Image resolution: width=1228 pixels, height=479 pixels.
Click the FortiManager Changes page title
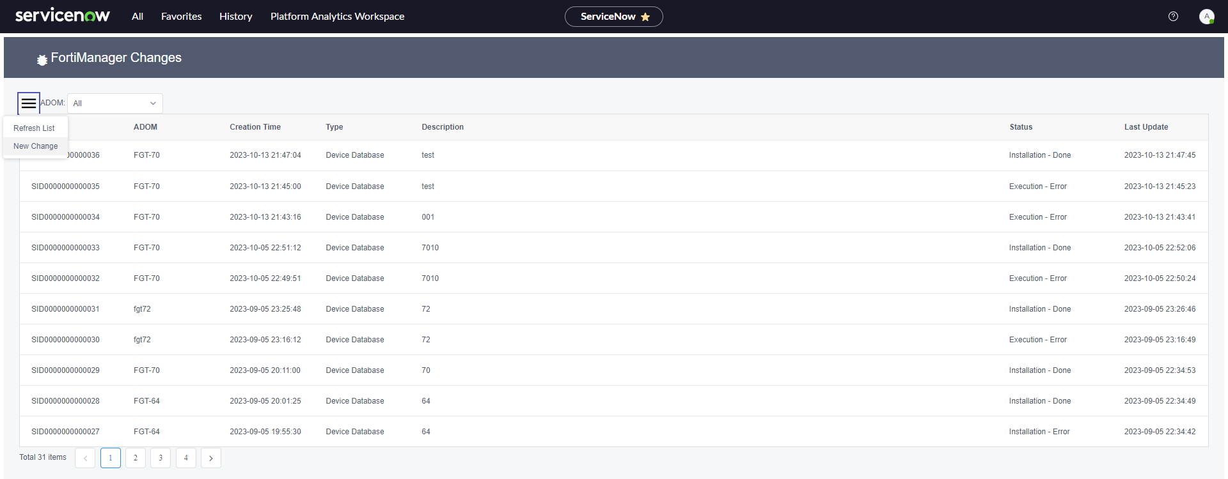tap(116, 57)
